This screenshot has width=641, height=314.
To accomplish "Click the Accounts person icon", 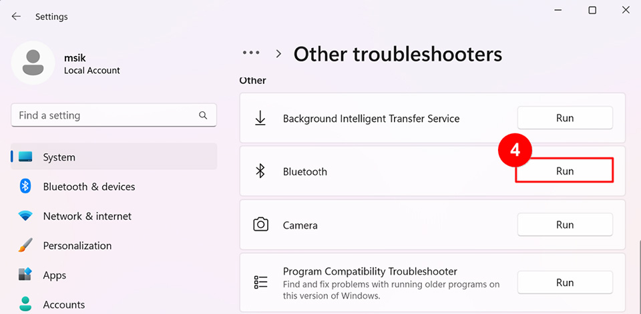I will (25, 304).
